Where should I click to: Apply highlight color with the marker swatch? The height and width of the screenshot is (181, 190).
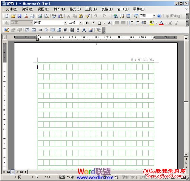click(152, 23)
